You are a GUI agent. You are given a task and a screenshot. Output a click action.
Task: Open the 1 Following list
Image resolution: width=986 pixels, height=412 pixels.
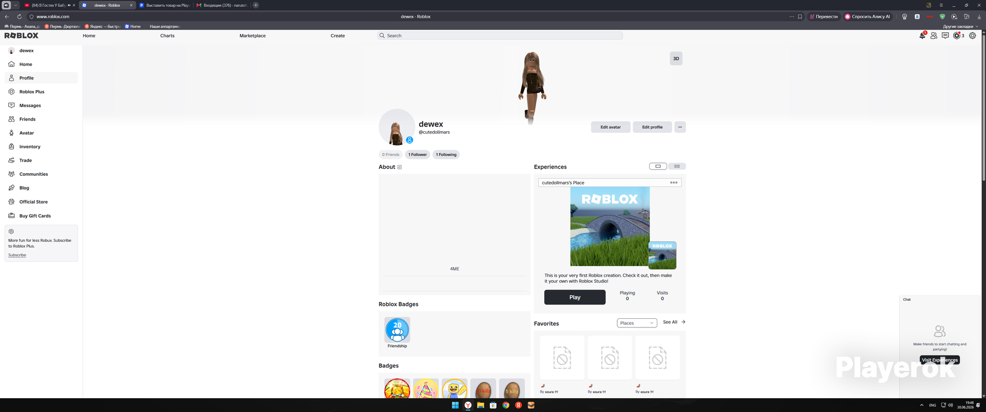click(x=446, y=155)
